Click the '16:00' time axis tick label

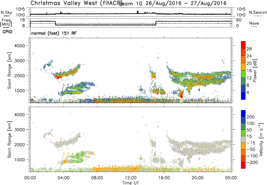tap(164, 178)
